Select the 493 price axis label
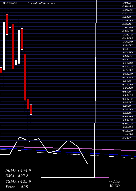This screenshot has width=136, height=191. click(125, 49)
